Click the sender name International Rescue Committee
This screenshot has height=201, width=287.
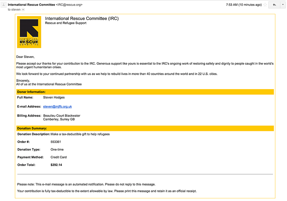coord(31,5)
